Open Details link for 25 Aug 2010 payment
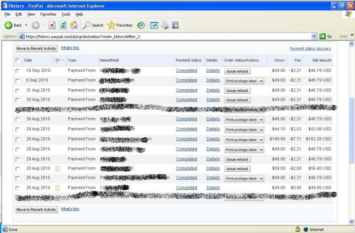This screenshot has height=233, width=355. tap(213, 188)
